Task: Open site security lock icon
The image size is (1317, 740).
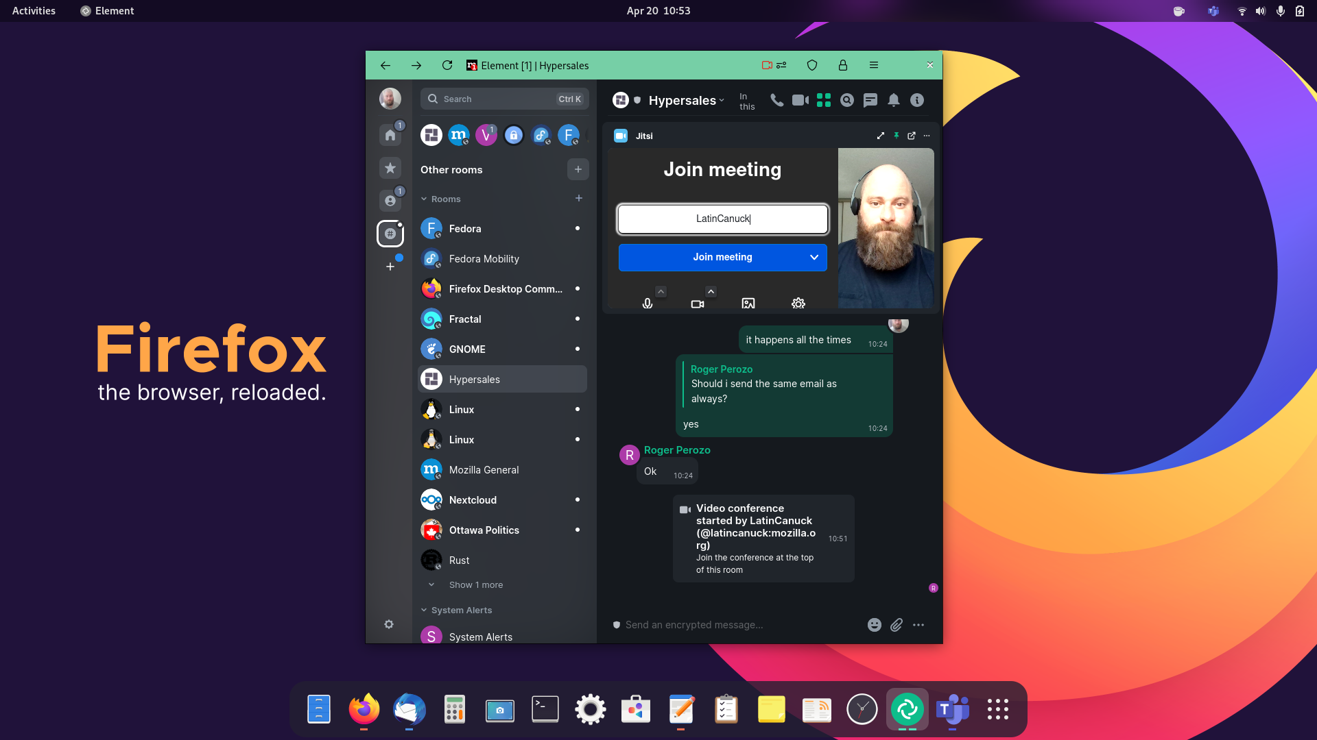Action: point(843,65)
